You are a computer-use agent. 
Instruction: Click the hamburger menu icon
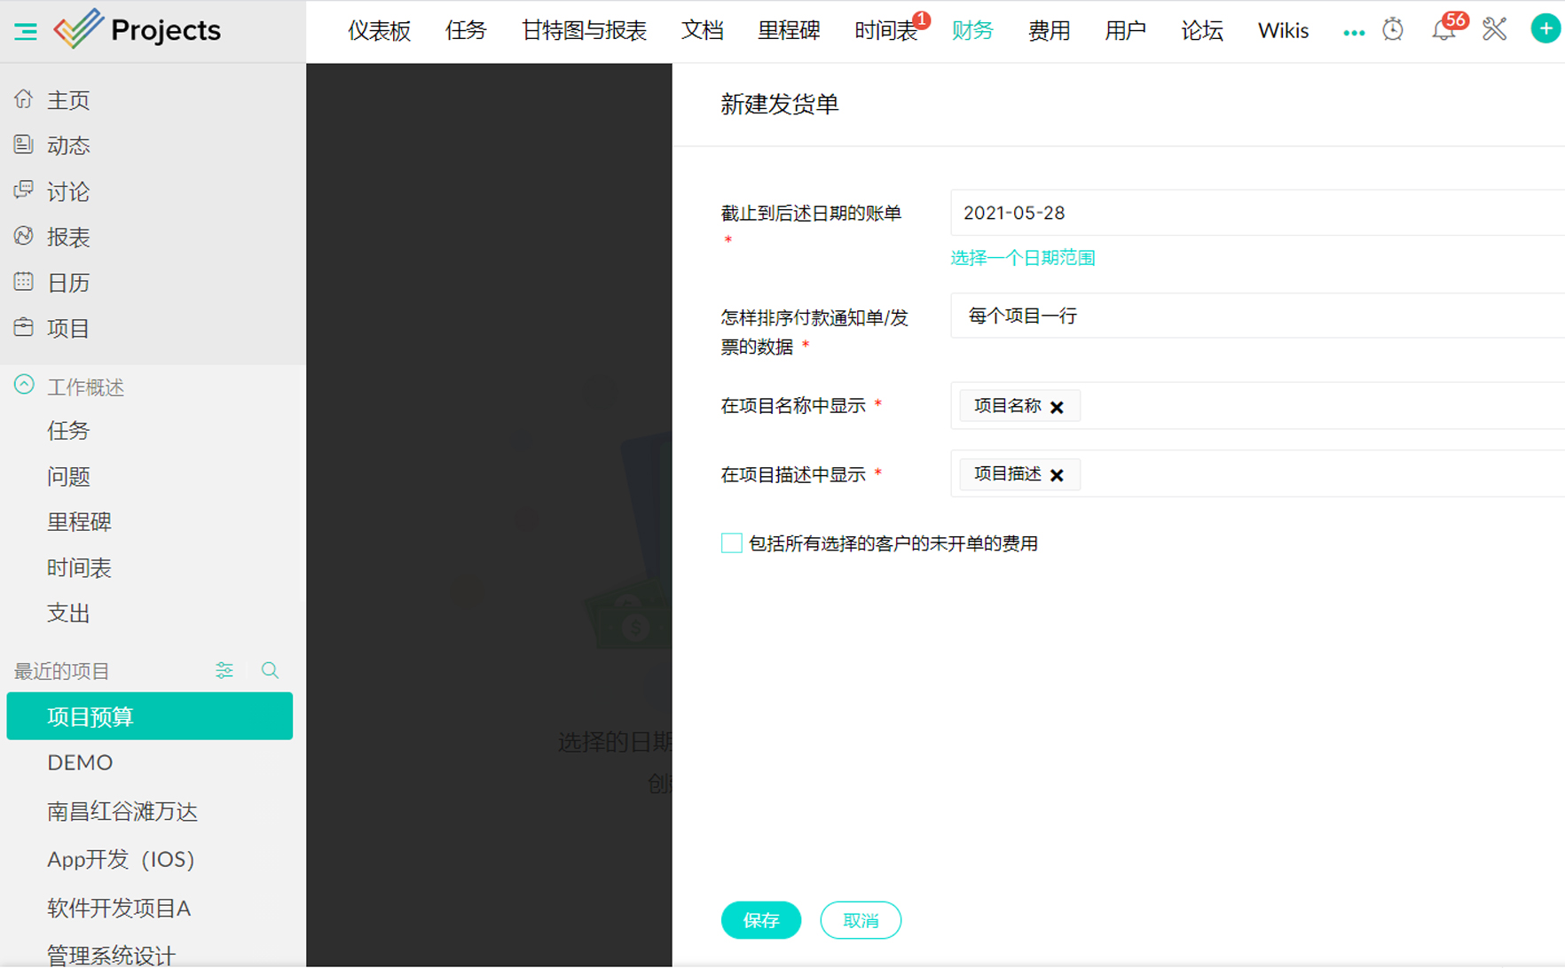(x=26, y=31)
